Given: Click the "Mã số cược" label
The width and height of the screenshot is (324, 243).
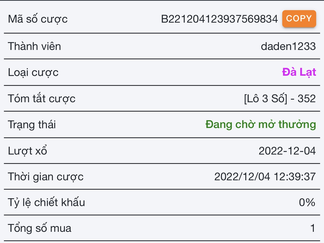Looking at the screenshot, I should click(38, 19).
